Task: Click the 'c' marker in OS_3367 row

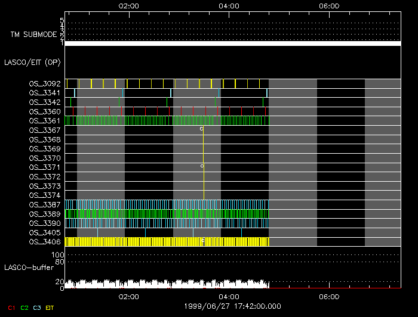Action: tap(201, 129)
